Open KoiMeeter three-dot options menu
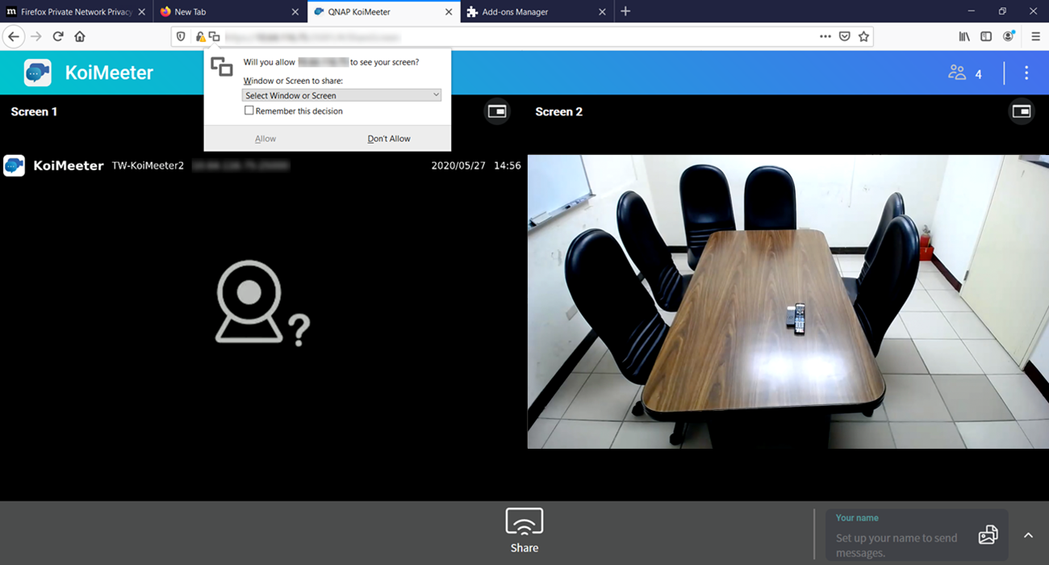 coord(1026,73)
